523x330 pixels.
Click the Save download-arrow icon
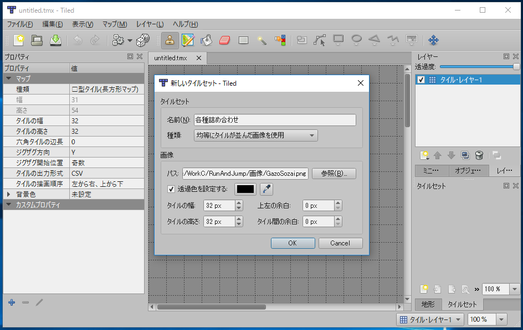pos(55,40)
